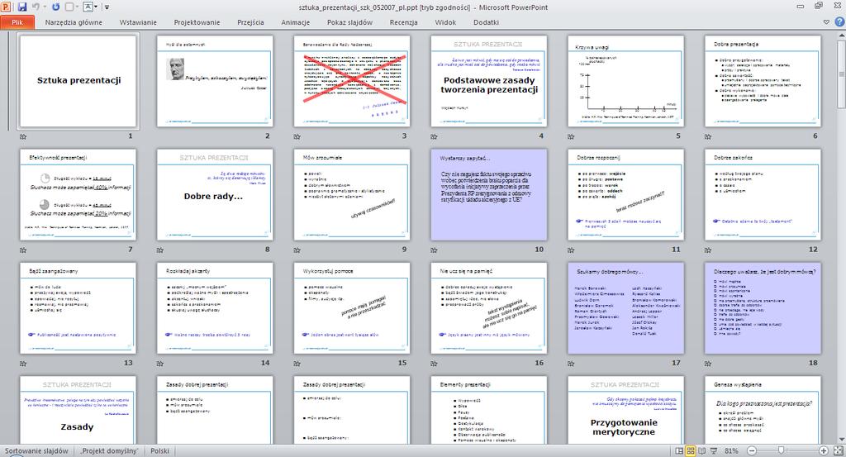Fit slides to window using the corner icon

[839, 450]
